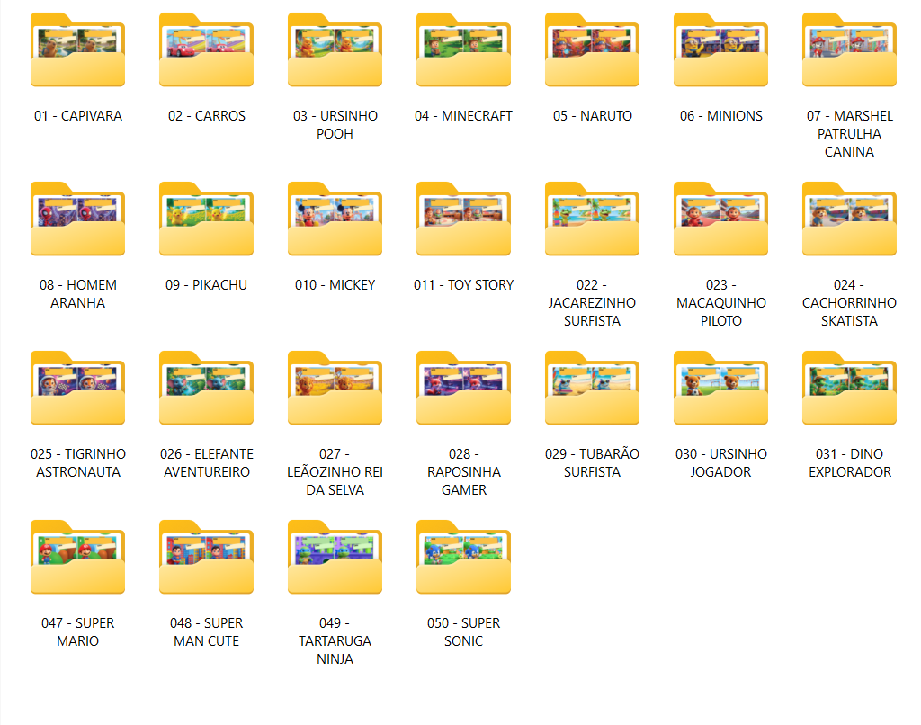Click the 050 - SUPER SONIC folder icon

(463, 559)
